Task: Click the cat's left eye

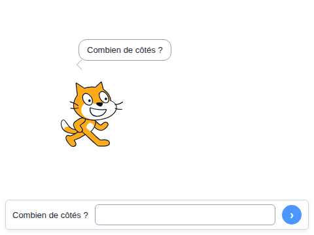Action: [88, 99]
